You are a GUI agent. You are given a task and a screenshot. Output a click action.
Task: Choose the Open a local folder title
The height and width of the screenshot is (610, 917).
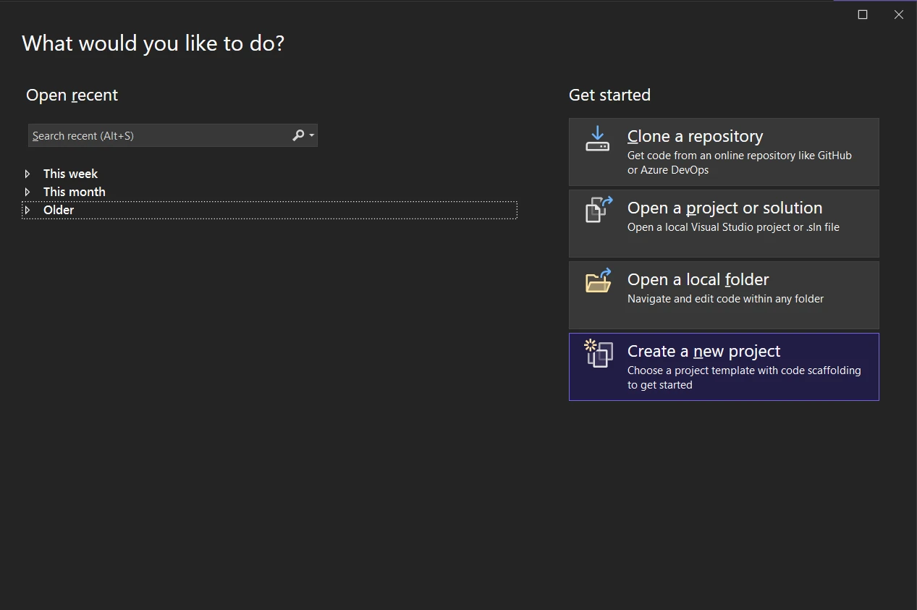coord(698,279)
